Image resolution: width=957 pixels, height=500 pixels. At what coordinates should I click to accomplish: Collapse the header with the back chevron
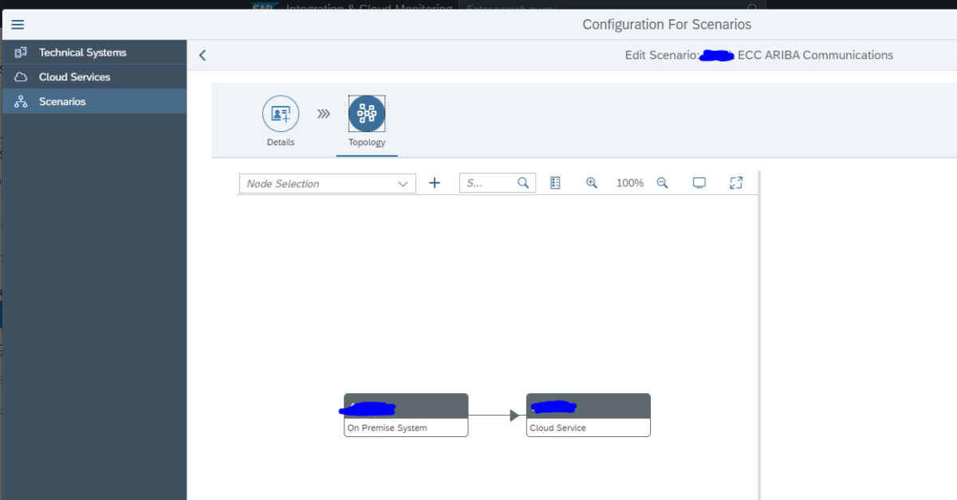tap(202, 55)
